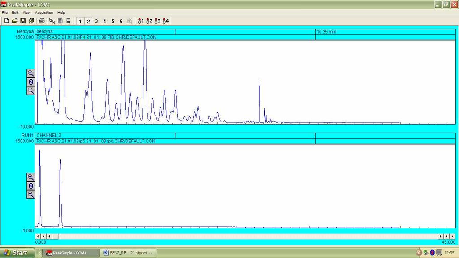Click the third left-side arrow beside the track
Viewport: 459px width, 258px height.
point(49,236)
